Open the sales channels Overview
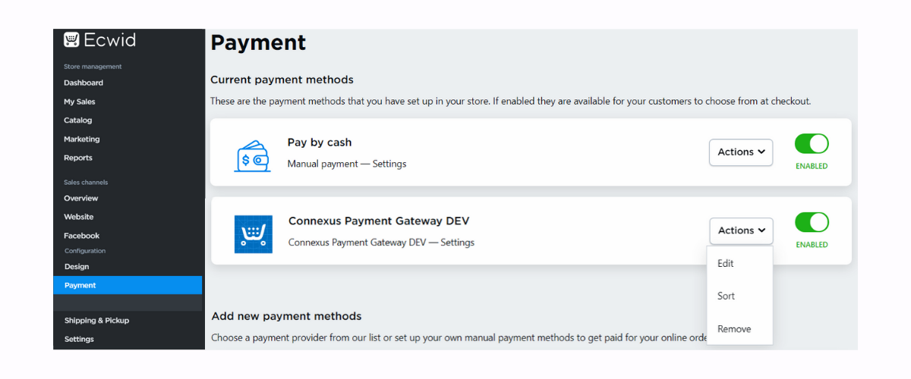This screenshot has height=379, width=911. click(81, 198)
